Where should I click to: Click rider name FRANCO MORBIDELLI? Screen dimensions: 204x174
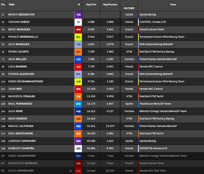tap(23, 37)
